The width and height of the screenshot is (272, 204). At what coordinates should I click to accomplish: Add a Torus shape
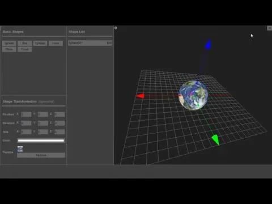24,49
